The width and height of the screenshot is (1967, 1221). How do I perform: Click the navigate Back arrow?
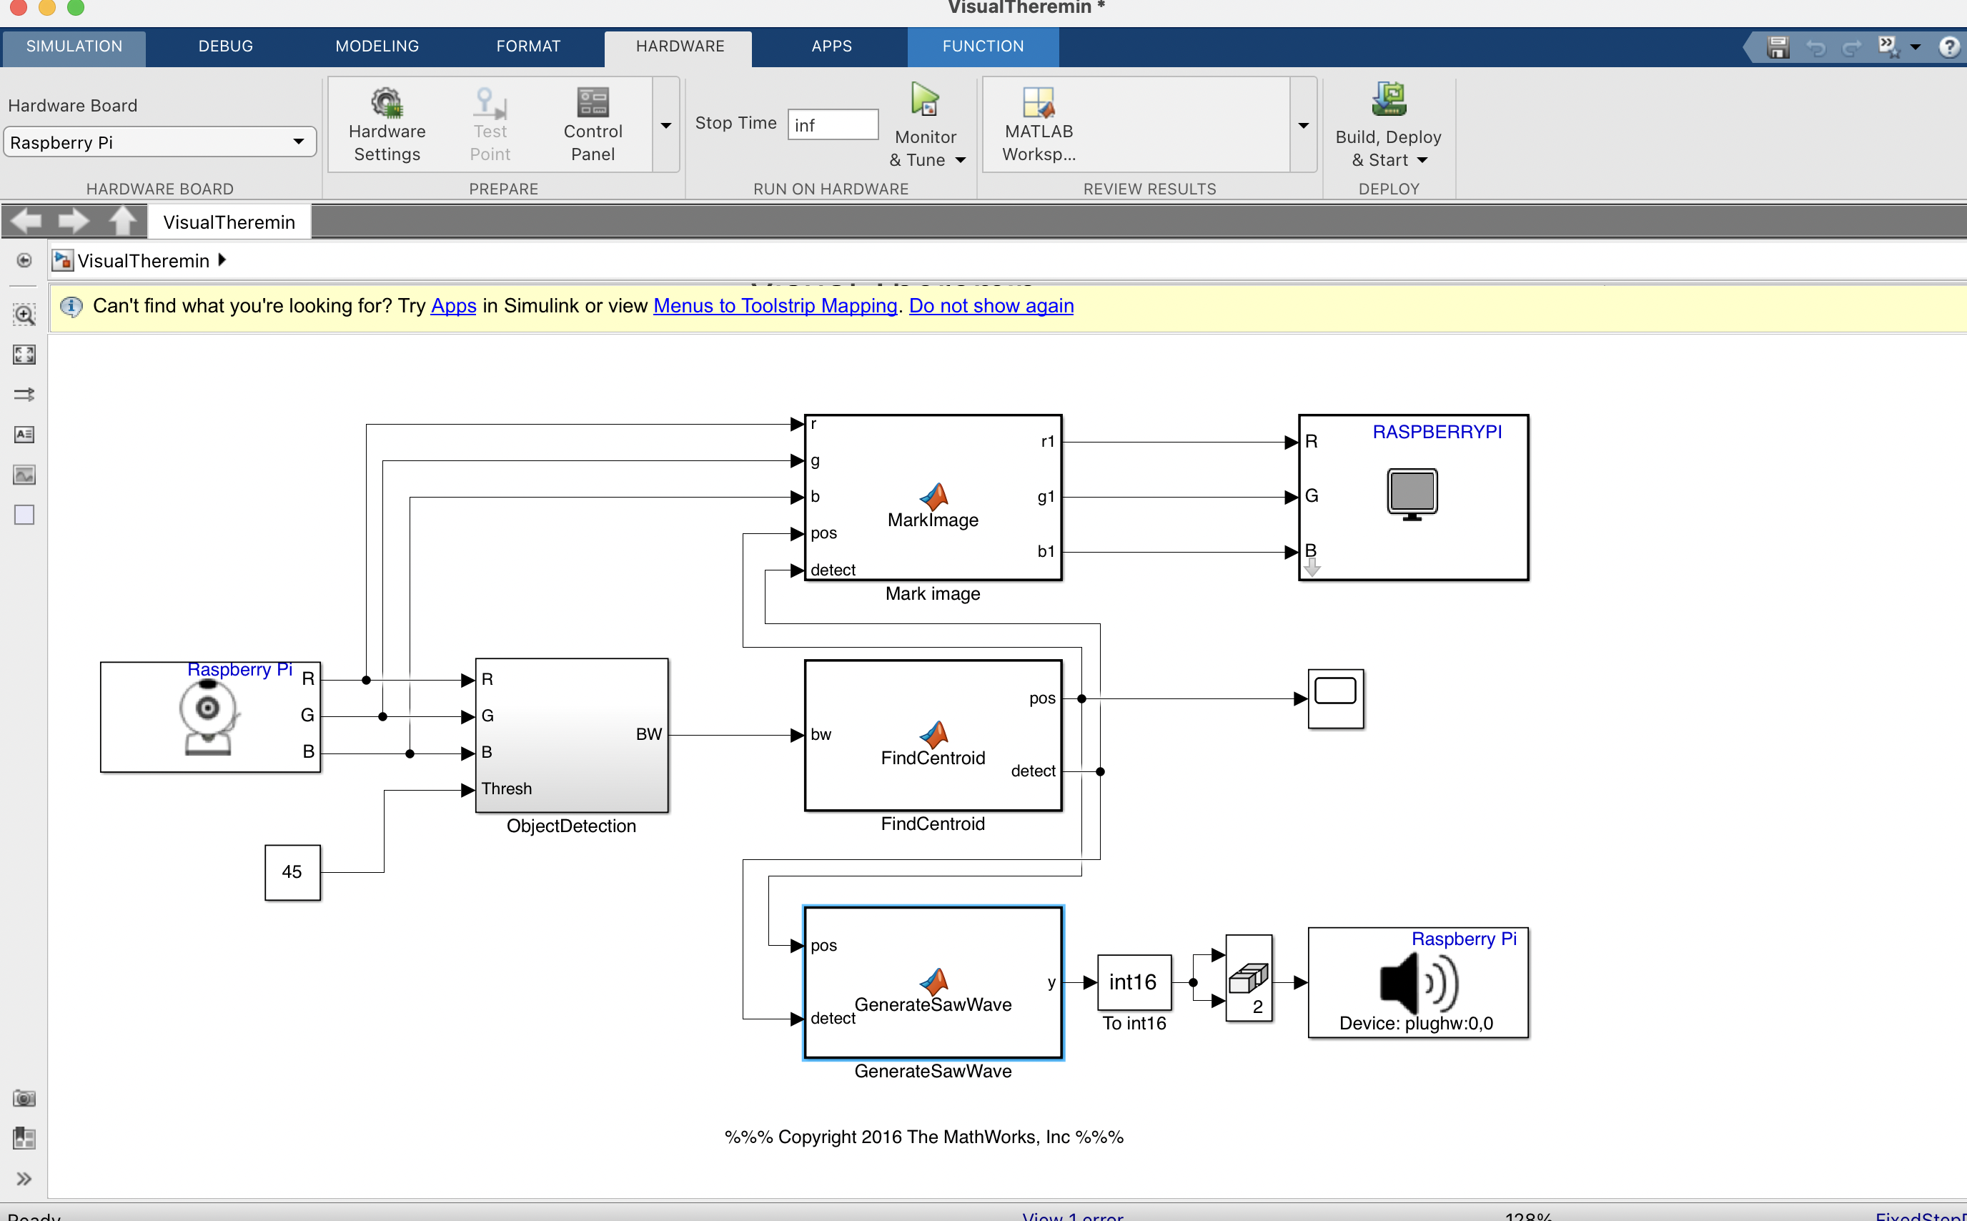pyautogui.click(x=26, y=220)
